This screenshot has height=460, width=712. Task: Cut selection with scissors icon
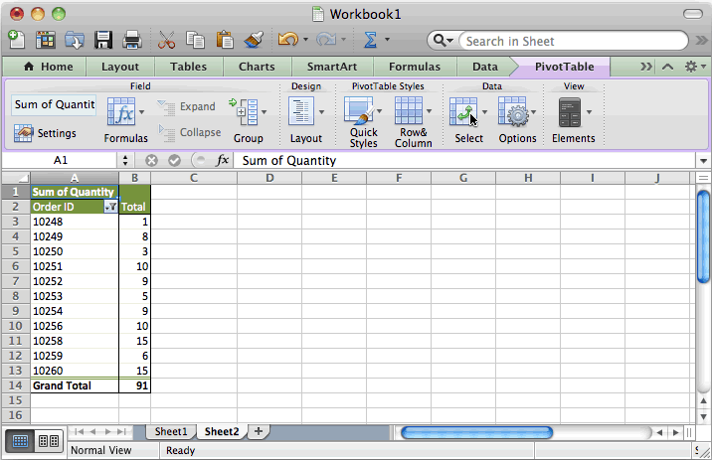[x=166, y=40]
